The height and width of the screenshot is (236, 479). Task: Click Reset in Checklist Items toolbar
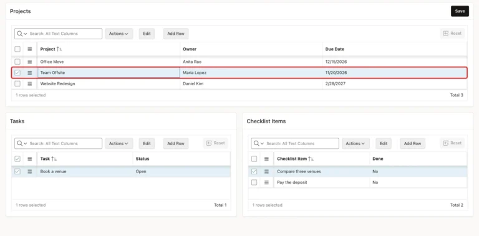[452, 143]
